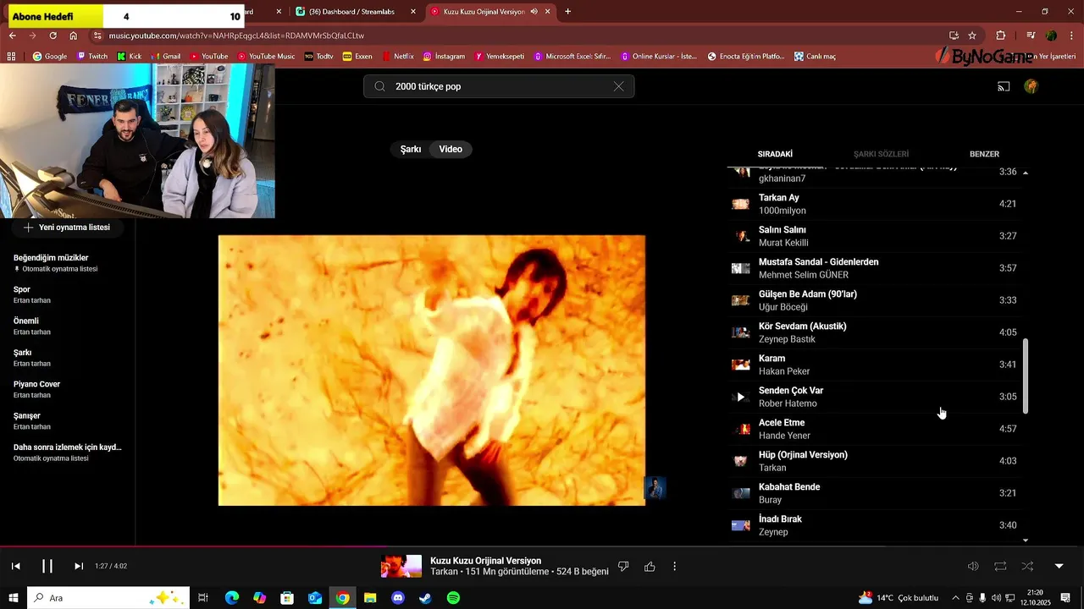
Task: Select Gülşen Be Adam (90'lar) in queue
Action: tap(877, 300)
